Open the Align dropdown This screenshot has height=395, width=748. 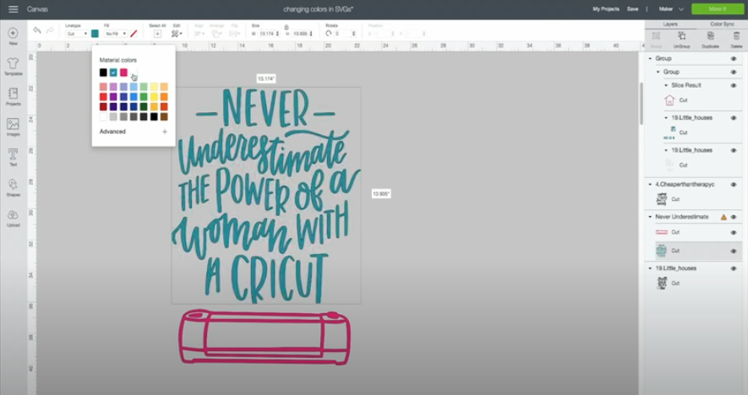(x=199, y=34)
